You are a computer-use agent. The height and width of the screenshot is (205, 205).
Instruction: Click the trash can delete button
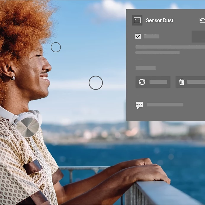(190, 82)
